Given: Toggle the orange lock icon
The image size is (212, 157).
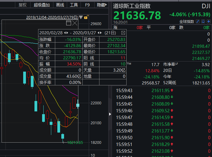Looking at the screenshot, I should [x=86, y=17].
